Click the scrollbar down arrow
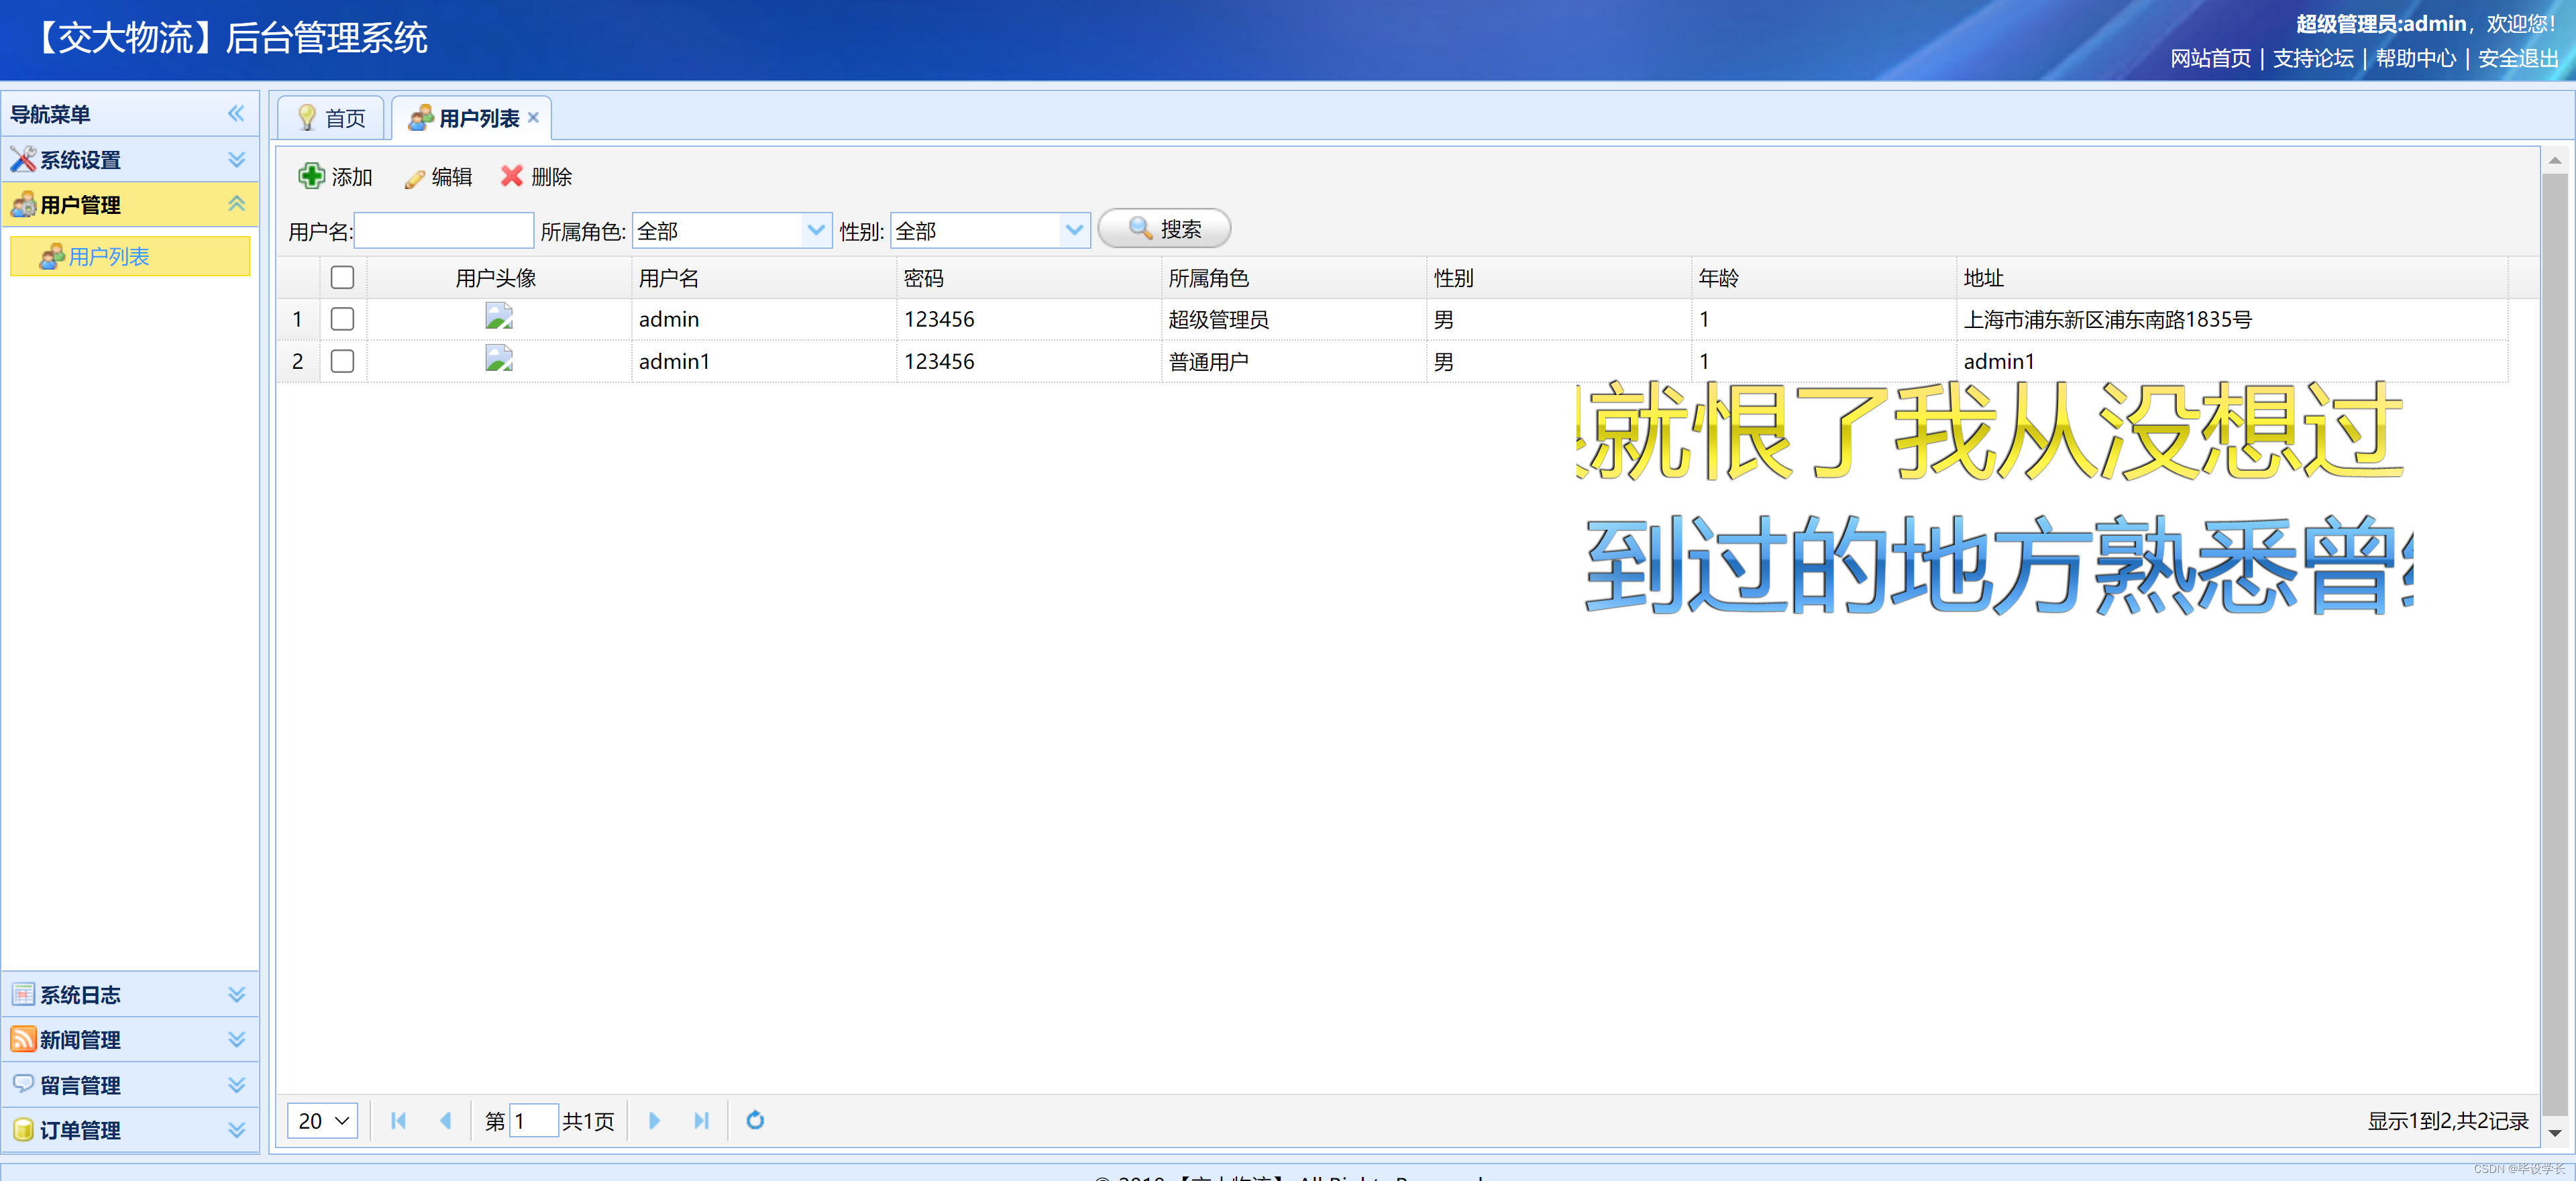The height and width of the screenshot is (1181, 2576). (x=2554, y=1133)
